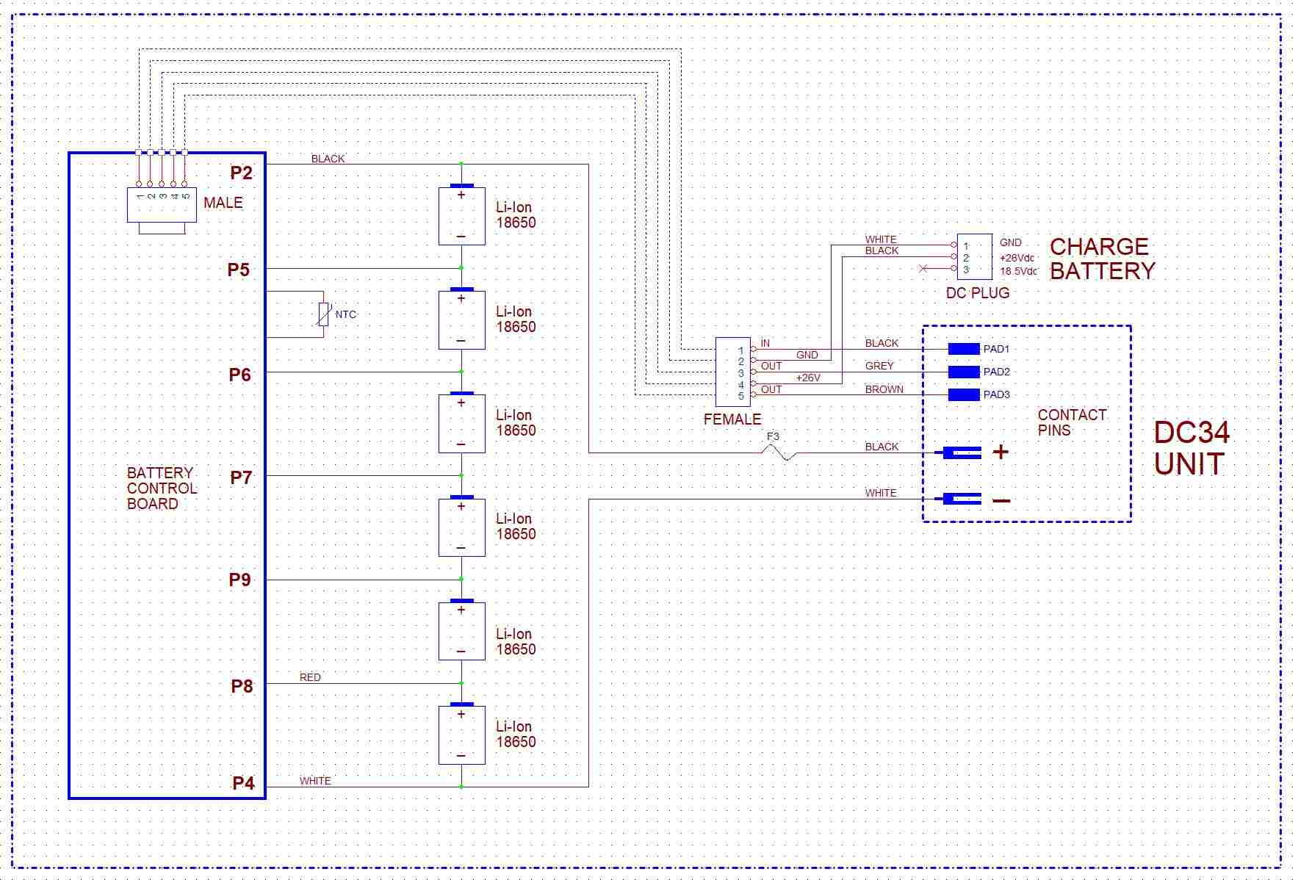Image resolution: width=1298 pixels, height=880 pixels.
Task: Select the blue PAD1 contact
Action: coord(964,349)
